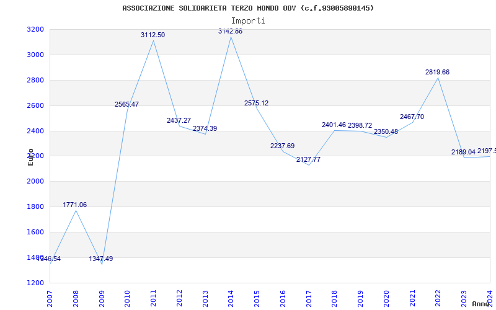
Task: Click the 2350.48 value label
Action: coord(386,131)
